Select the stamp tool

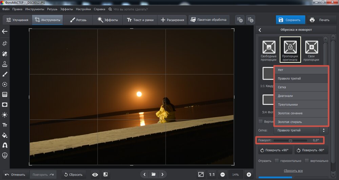[5, 64]
